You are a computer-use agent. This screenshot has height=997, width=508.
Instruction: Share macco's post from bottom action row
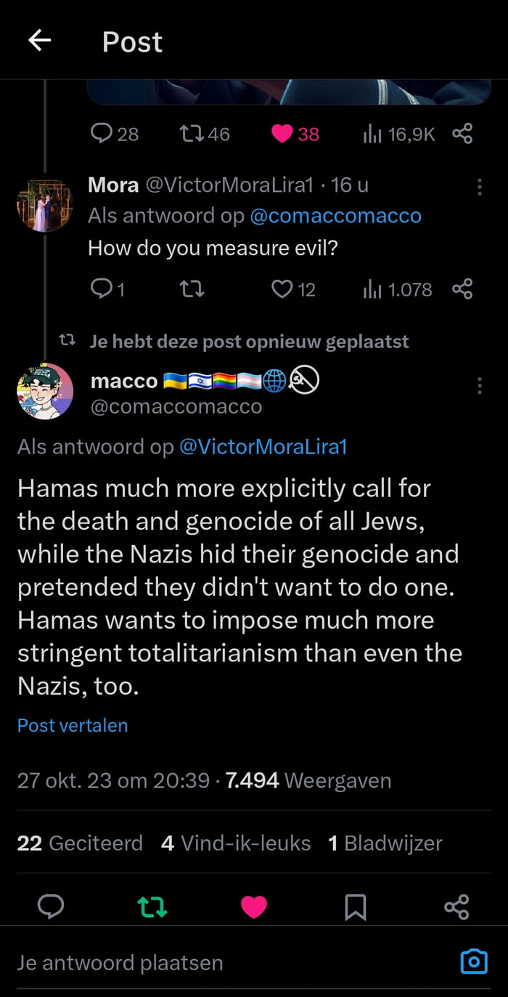coord(456,906)
